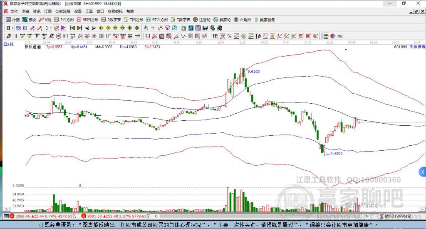
Task: Toggle the highlighted red pattern icon
Action: click(56, 28)
